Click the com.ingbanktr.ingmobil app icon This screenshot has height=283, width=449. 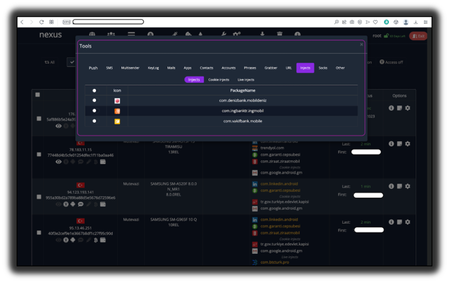[117, 111]
